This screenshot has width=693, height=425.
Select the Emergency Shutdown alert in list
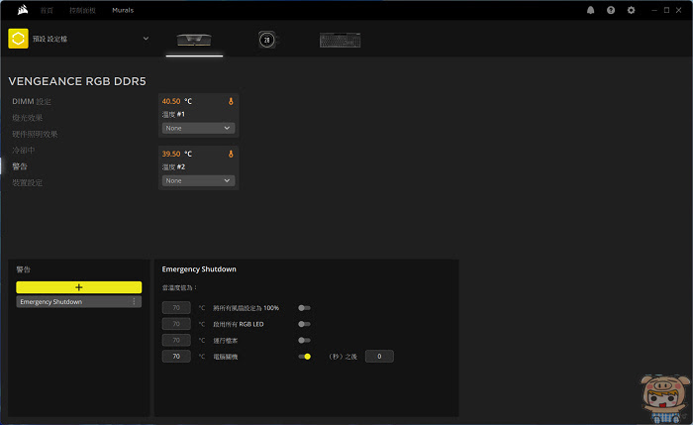[78, 301]
